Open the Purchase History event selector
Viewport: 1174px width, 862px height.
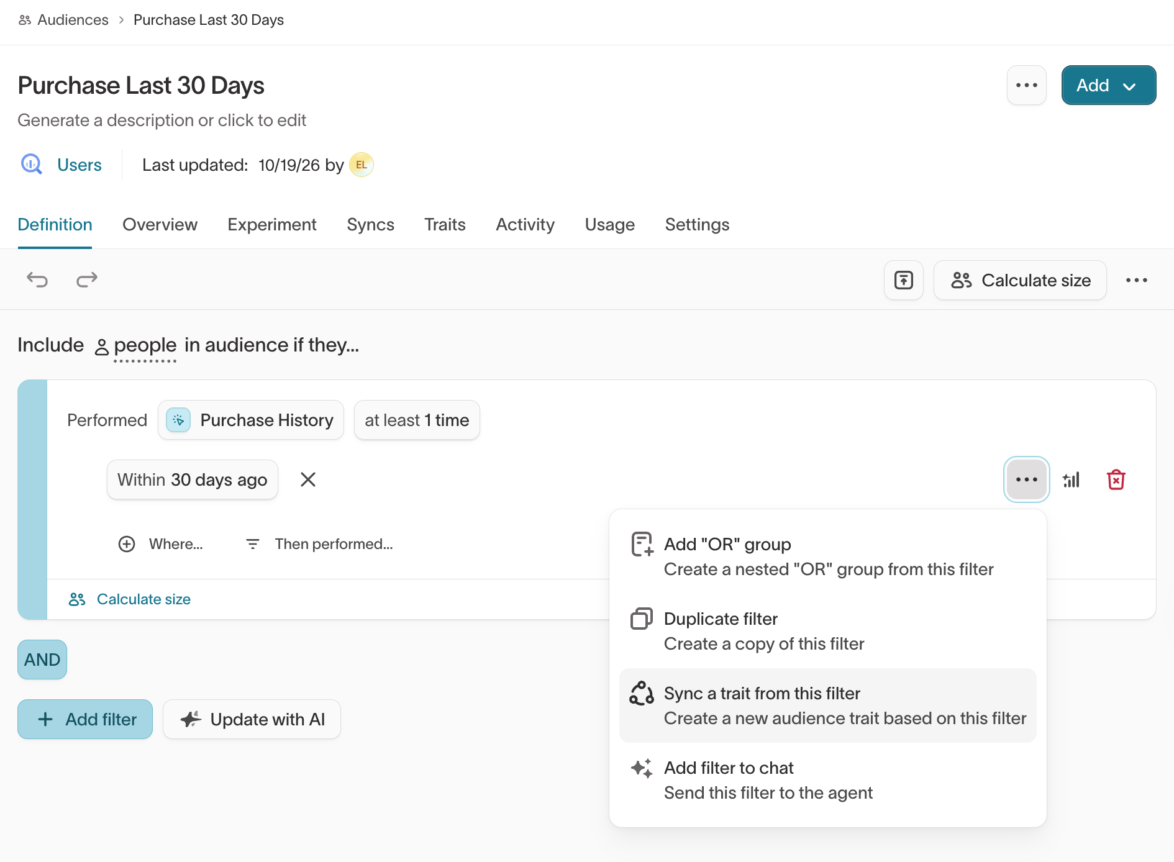pyautogui.click(x=251, y=420)
